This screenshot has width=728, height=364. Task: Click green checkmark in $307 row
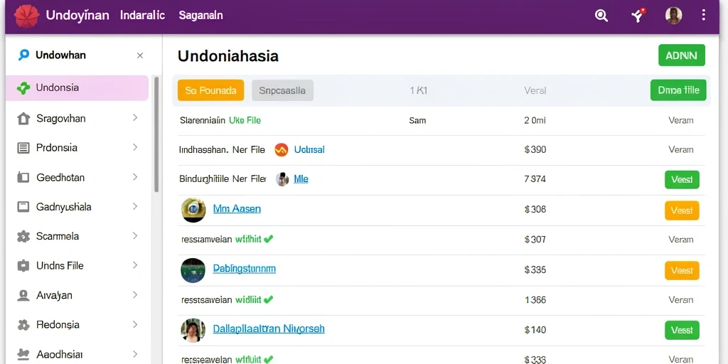click(268, 239)
